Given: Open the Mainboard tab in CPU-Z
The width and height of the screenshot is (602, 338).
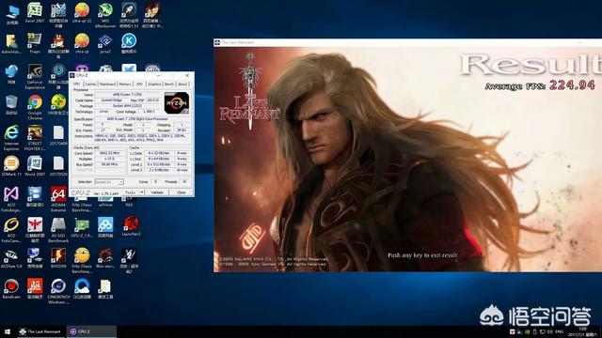Looking at the screenshot, I should (x=107, y=84).
